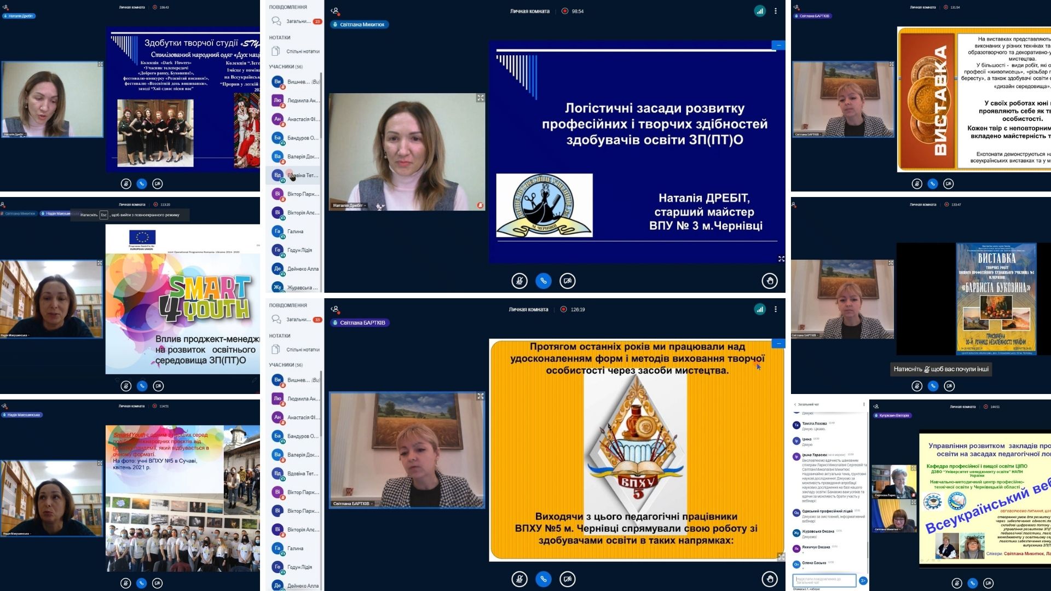The image size is (1051, 591).
Task: Toggle webcam sharing in the 144:51 window
Action: pos(989,583)
